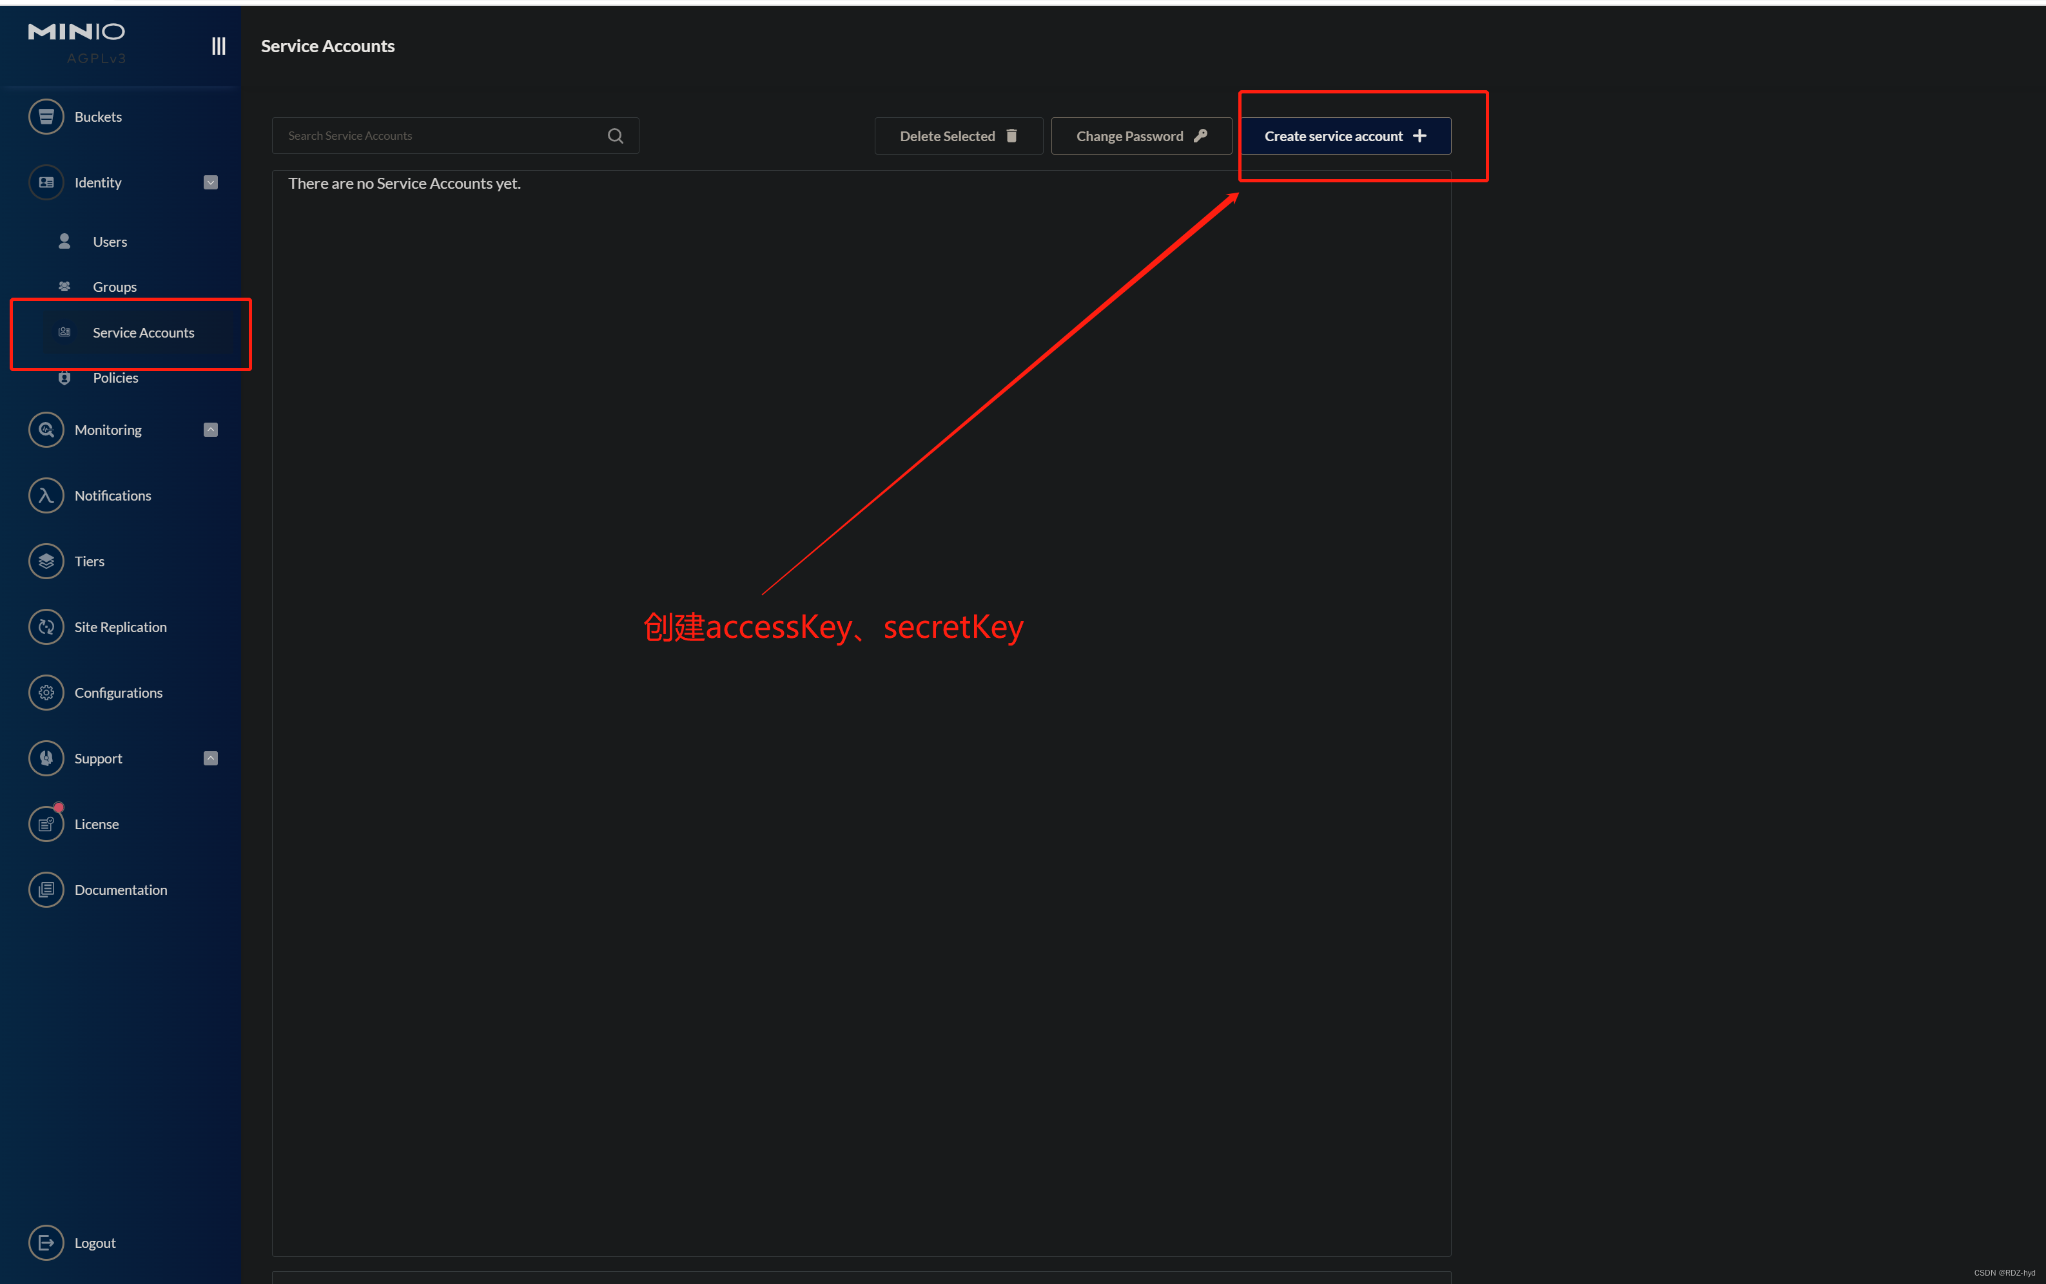Click the Notifications icon in sidebar
2046x1284 pixels.
coord(46,494)
